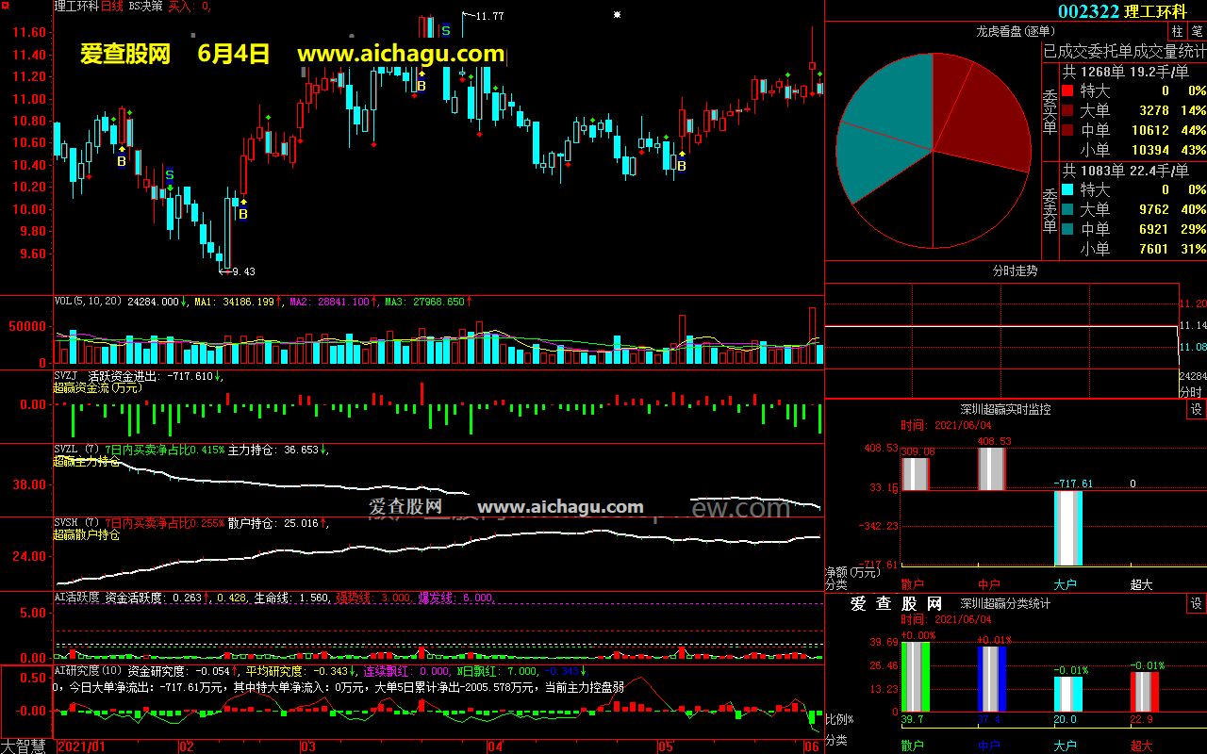Click the MA1: 34186.199 volume value

point(235,302)
